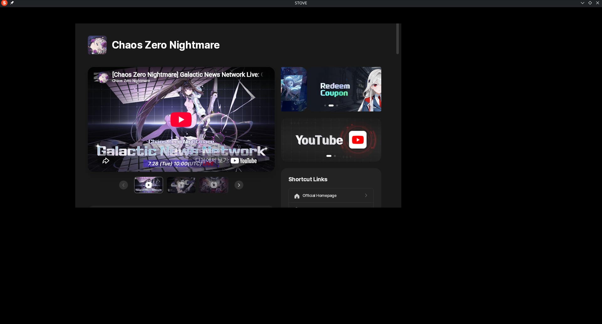Toggle the pin icon in the title bar
Image resolution: width=602 pixels, height=324 pixels.
coord(12,3)
